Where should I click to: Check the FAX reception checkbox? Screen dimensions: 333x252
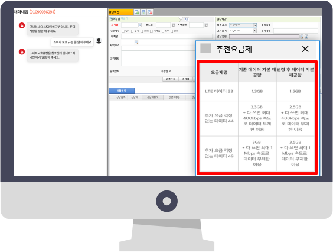coord(163,31)
